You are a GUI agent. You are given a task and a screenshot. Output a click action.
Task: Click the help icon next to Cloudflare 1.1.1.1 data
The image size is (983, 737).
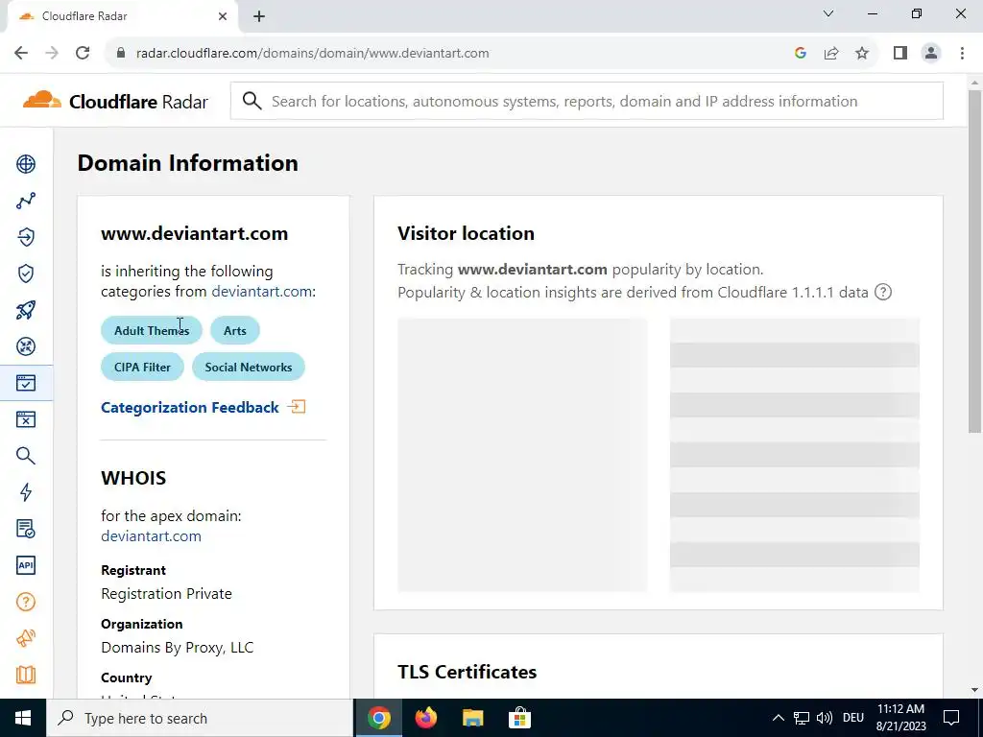pos(883,292)
